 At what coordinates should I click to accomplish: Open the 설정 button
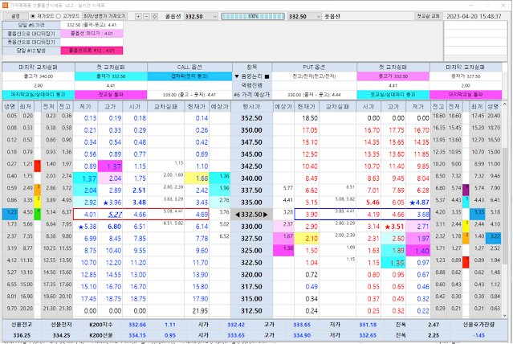coord(15,16)
